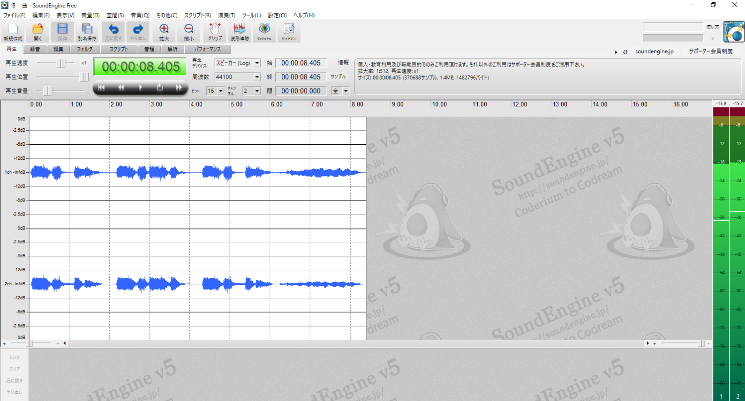This screenshot has height=401, width=745.
Task: Zoom out with the 縮小 magnifier
Action: [189, 32]
